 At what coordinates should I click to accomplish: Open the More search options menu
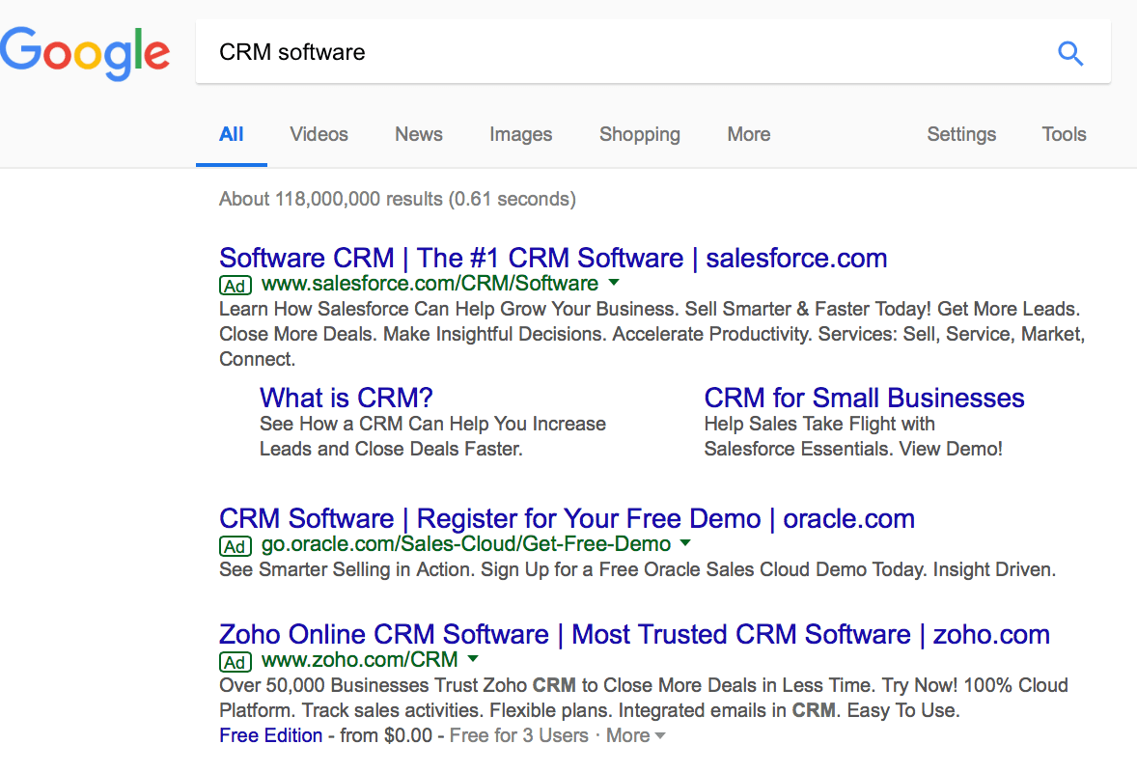click(x=749, y=134)
